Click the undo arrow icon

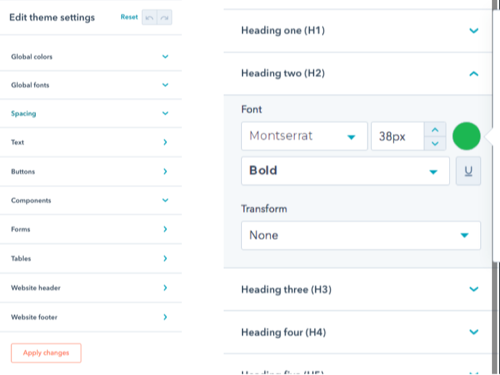point(149,18)
